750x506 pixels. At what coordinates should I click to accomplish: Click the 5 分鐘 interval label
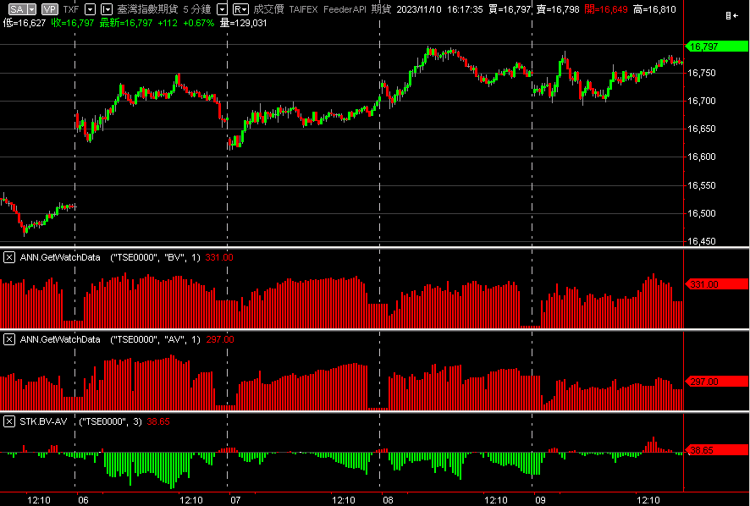(x=197, y=9)
